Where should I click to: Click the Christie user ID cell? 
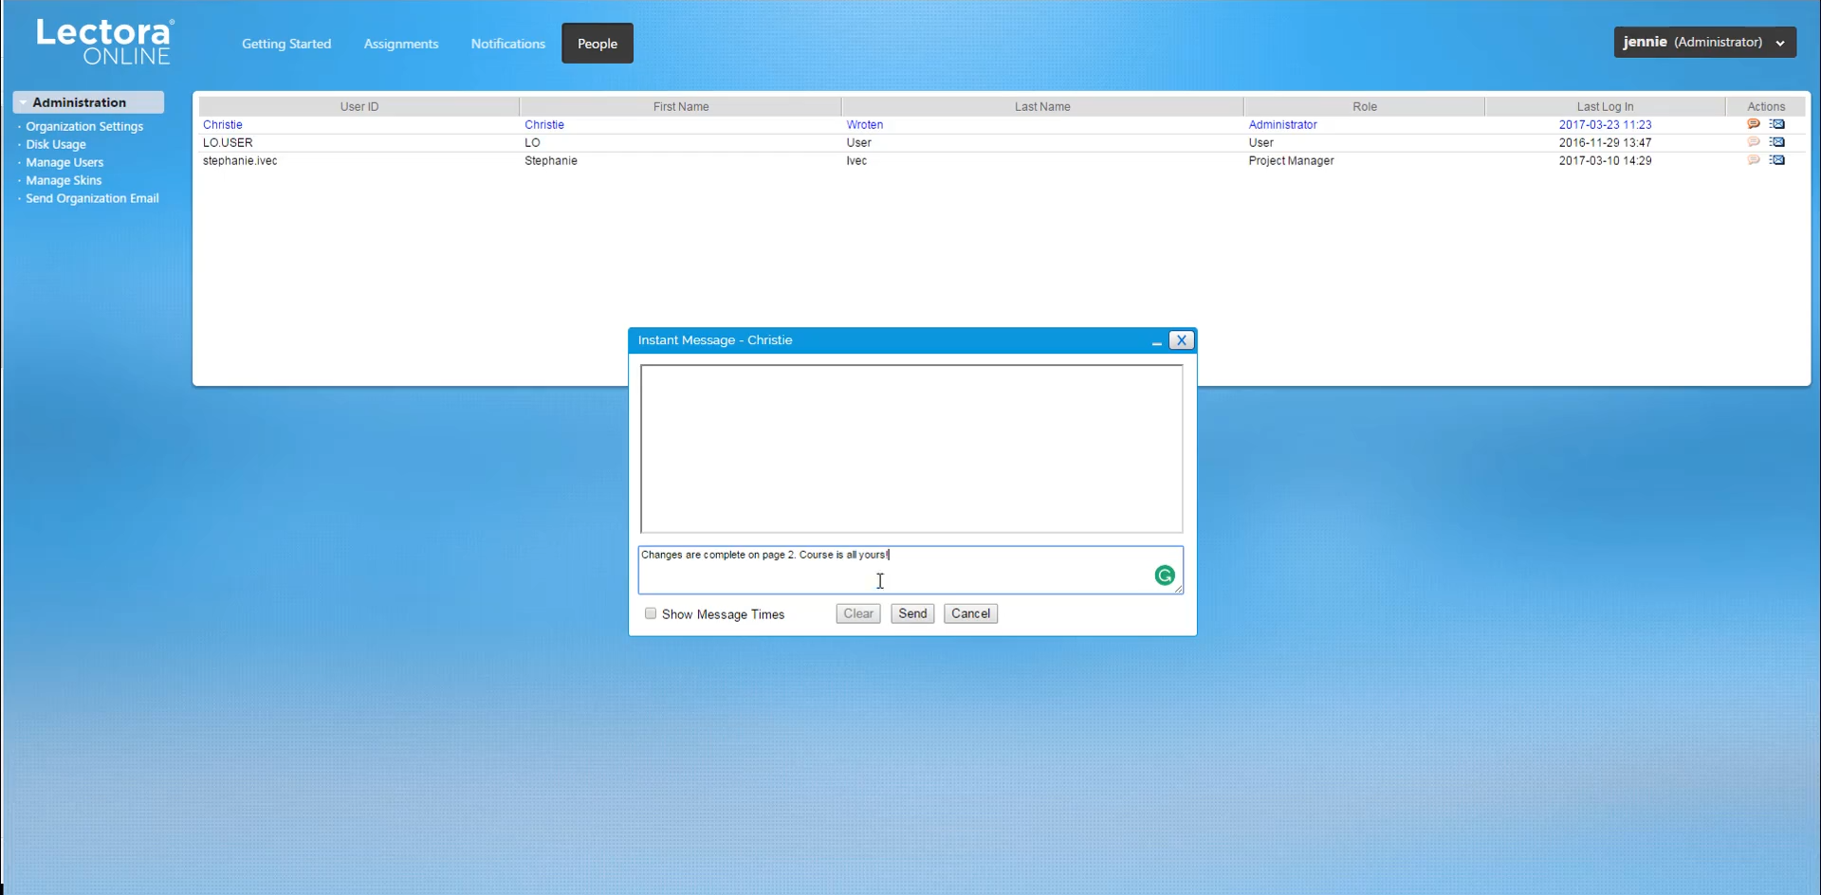223,124
